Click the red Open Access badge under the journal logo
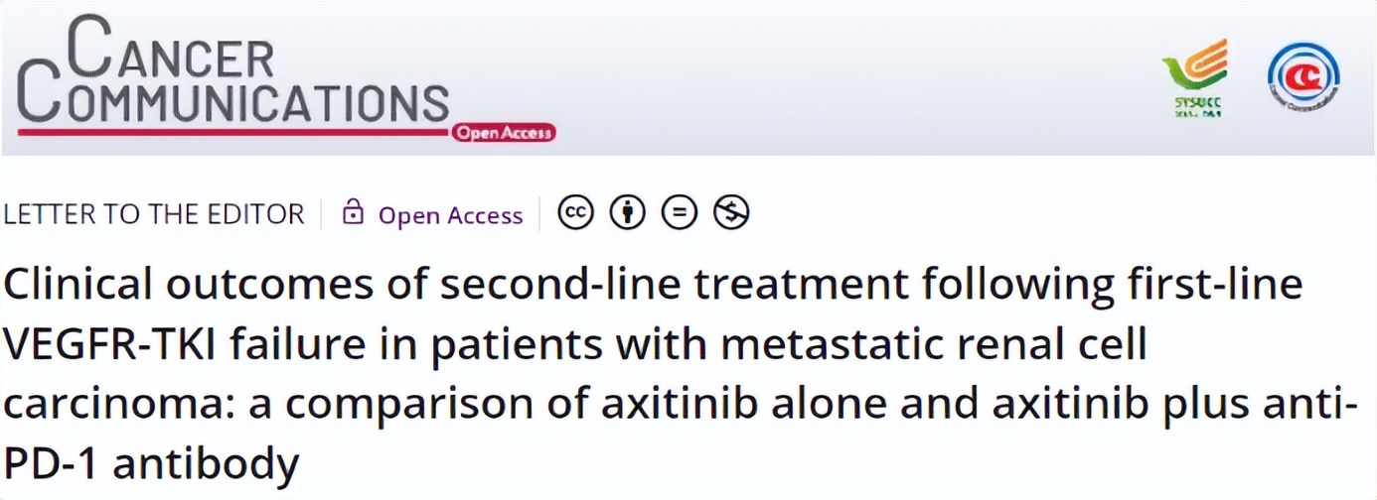 (x=504, y=133)
